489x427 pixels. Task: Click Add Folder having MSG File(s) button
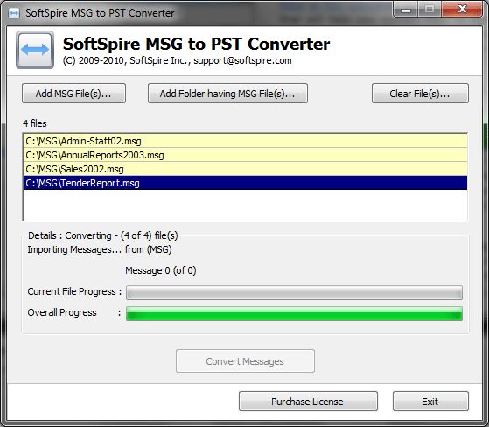[x=227, y=94]
